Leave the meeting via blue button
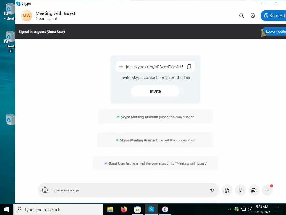 [x=275, y=32]
